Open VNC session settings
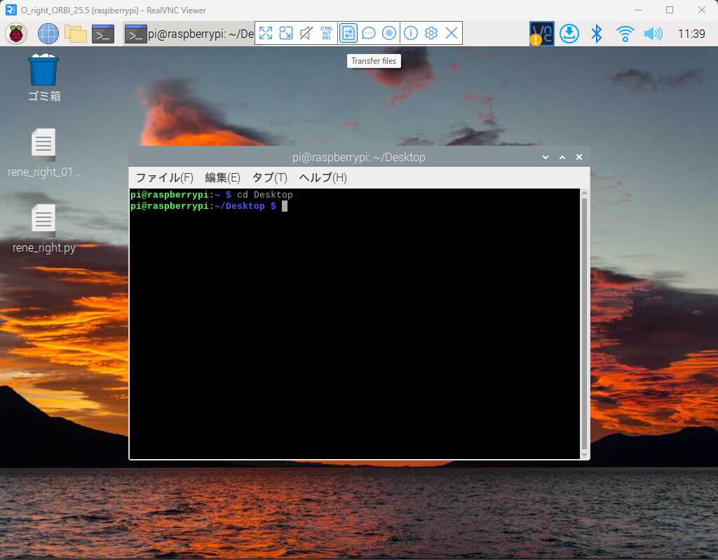The height and width of the screenshot is (560, 718). click(430, 32)
